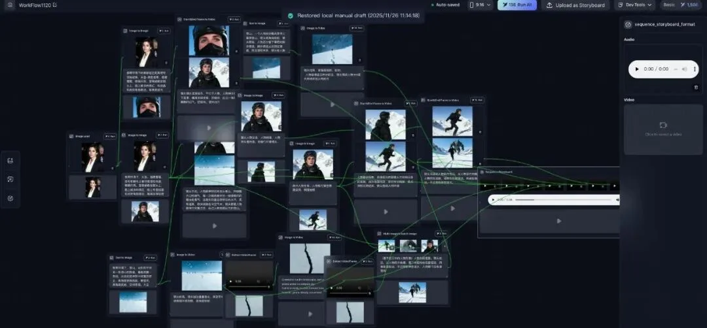Click the edit icon next to WorkFlow1120 title
The width and height of the screenshot is (707, 328).
coord(55,5)
